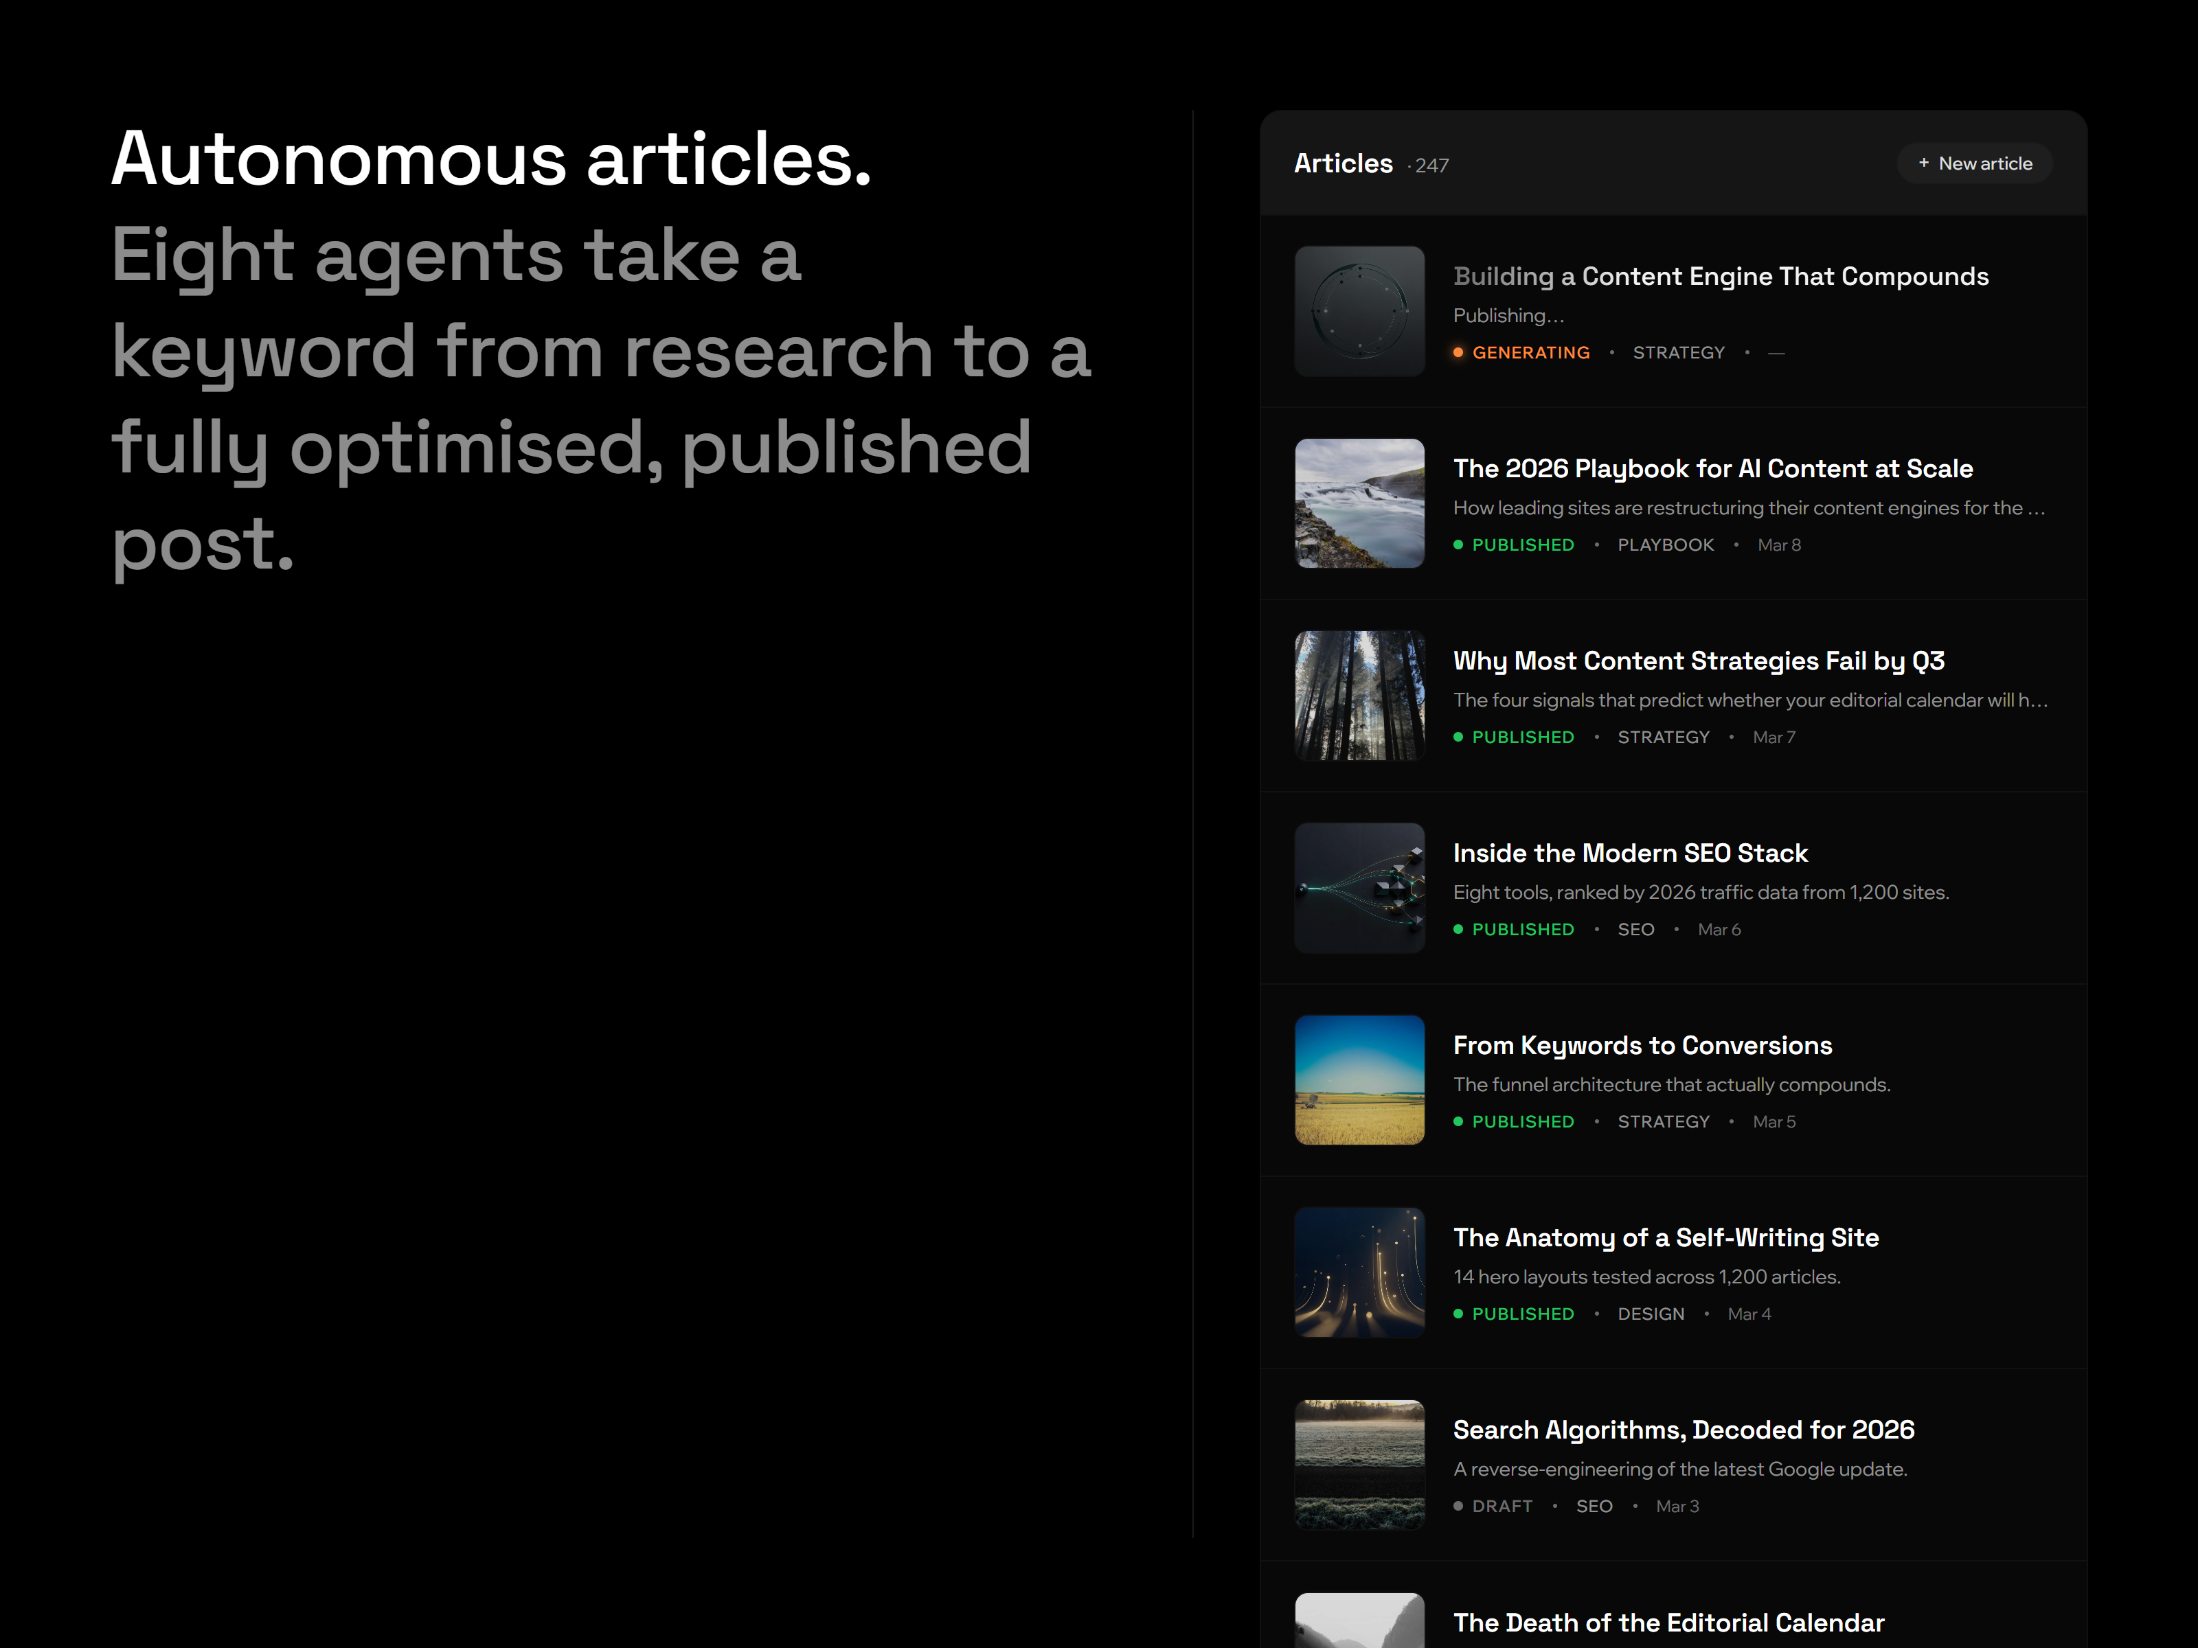Open waterfall thumbnail of 2026 Playbook article

tap(1359, 503)
